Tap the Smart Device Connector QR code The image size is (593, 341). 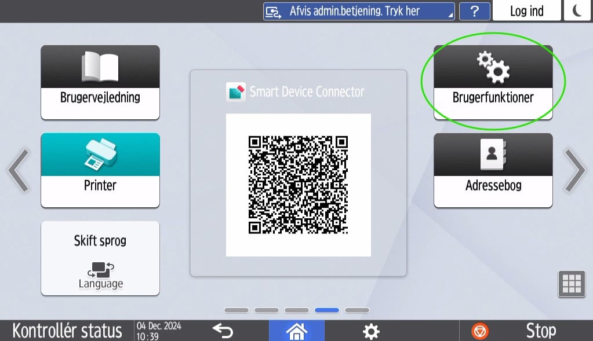coord(298,185)
